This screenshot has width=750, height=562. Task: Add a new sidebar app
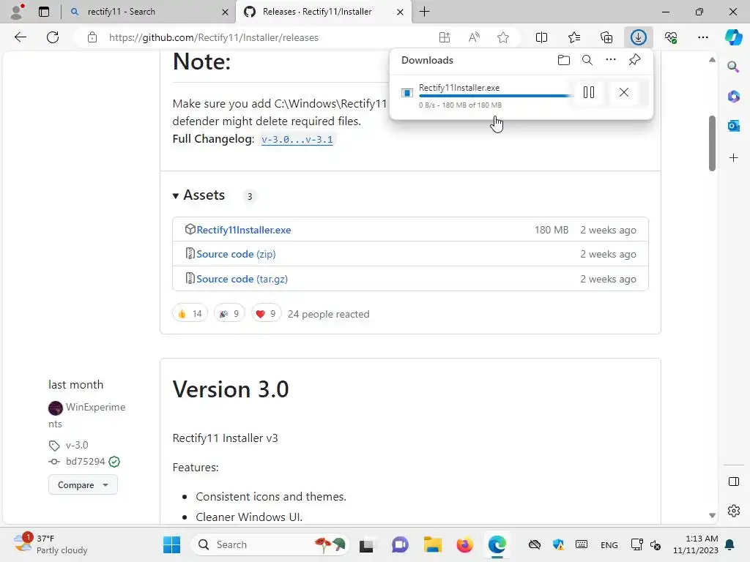[733, 158]
